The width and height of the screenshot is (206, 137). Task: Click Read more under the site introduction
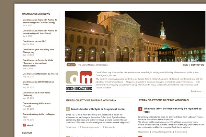pos(197,91)
